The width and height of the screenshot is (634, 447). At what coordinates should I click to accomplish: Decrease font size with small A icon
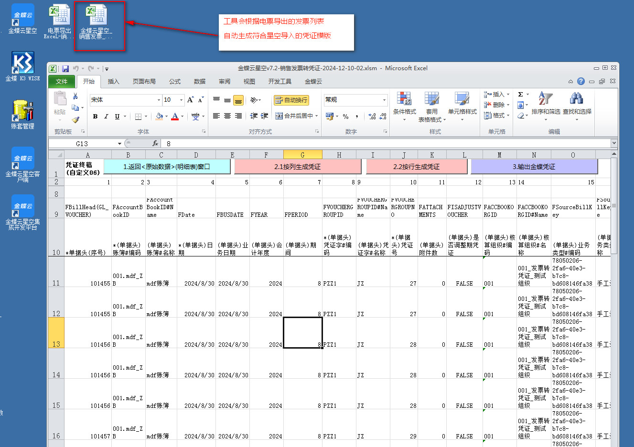coord(201,100)
